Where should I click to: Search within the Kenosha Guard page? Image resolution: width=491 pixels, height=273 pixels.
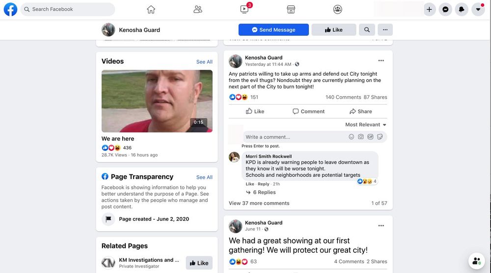pos(367,30)
